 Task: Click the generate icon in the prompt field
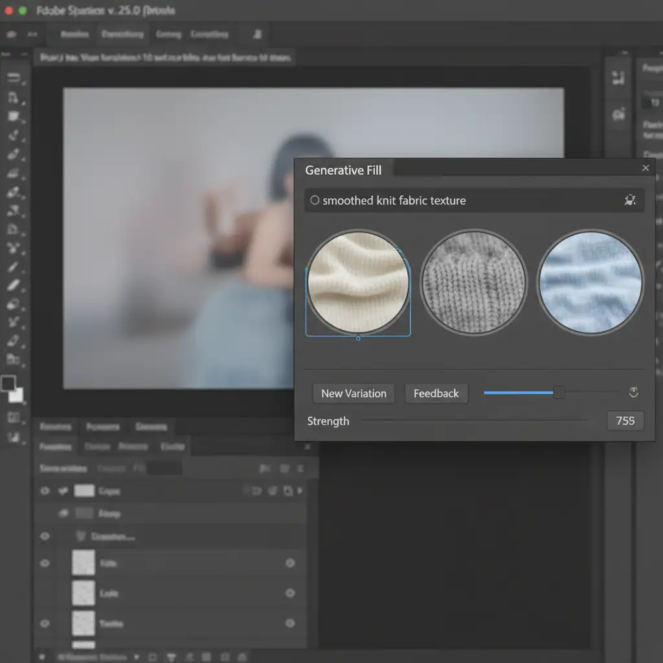[x=629, y=201]
